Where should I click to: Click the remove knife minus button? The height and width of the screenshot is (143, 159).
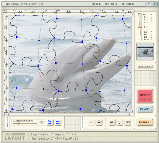point(99,122)
